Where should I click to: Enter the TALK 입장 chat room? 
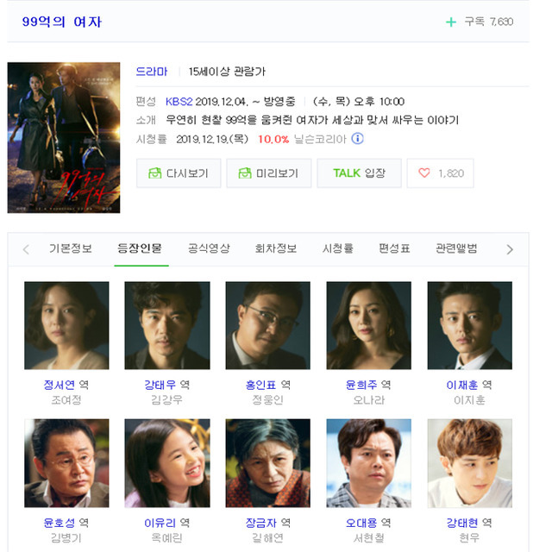point(359,172)
